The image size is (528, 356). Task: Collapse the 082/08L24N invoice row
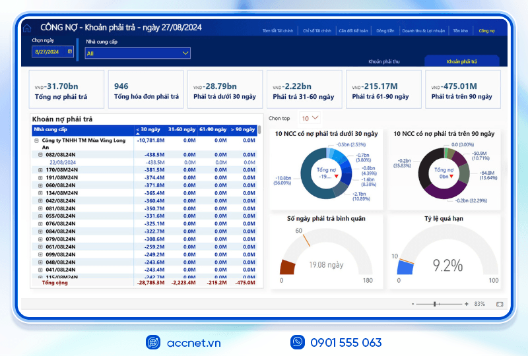40,155
